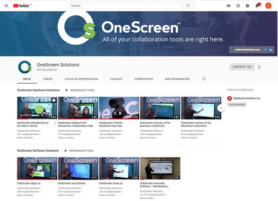Click title OneScreen Introduction to Our New 5 Series
This screenshot has height=201, width=278.
[33, 124]
